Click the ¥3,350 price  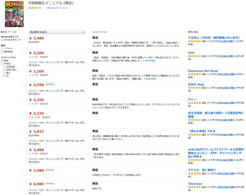click(x=36, y=100)
